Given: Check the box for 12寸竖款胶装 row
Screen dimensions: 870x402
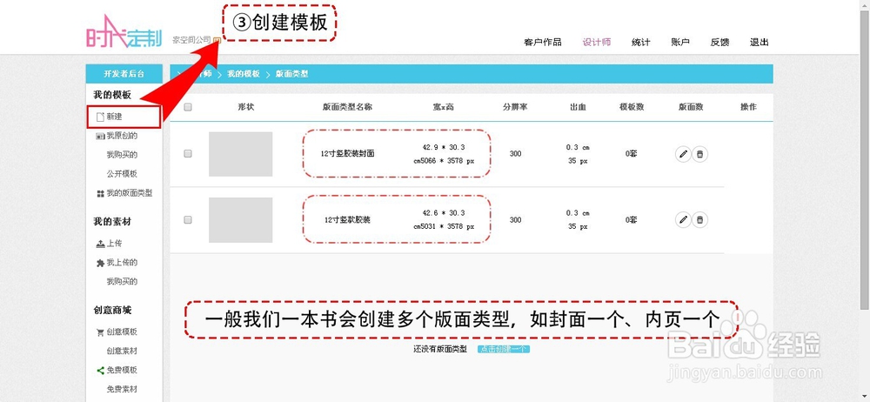Looking at the screenshot, I should click(x=188, y=220).
